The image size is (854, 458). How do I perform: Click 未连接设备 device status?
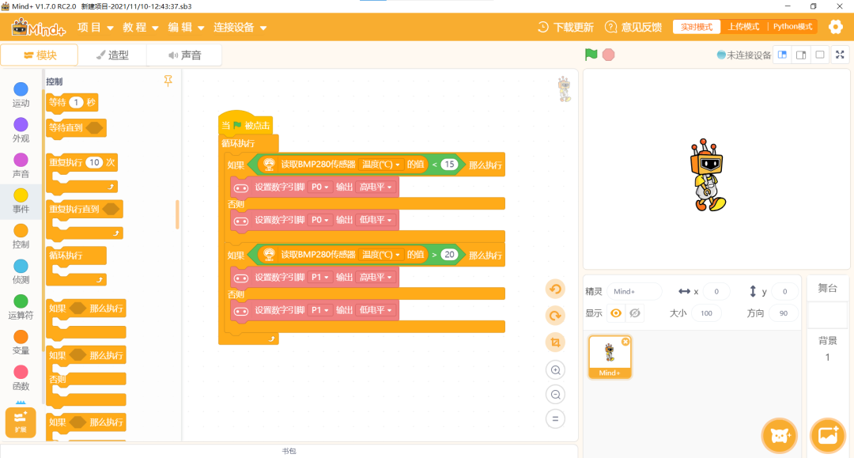coord(743,55)
